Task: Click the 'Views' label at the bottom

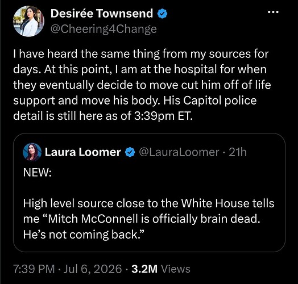Action: click(176, 269)
